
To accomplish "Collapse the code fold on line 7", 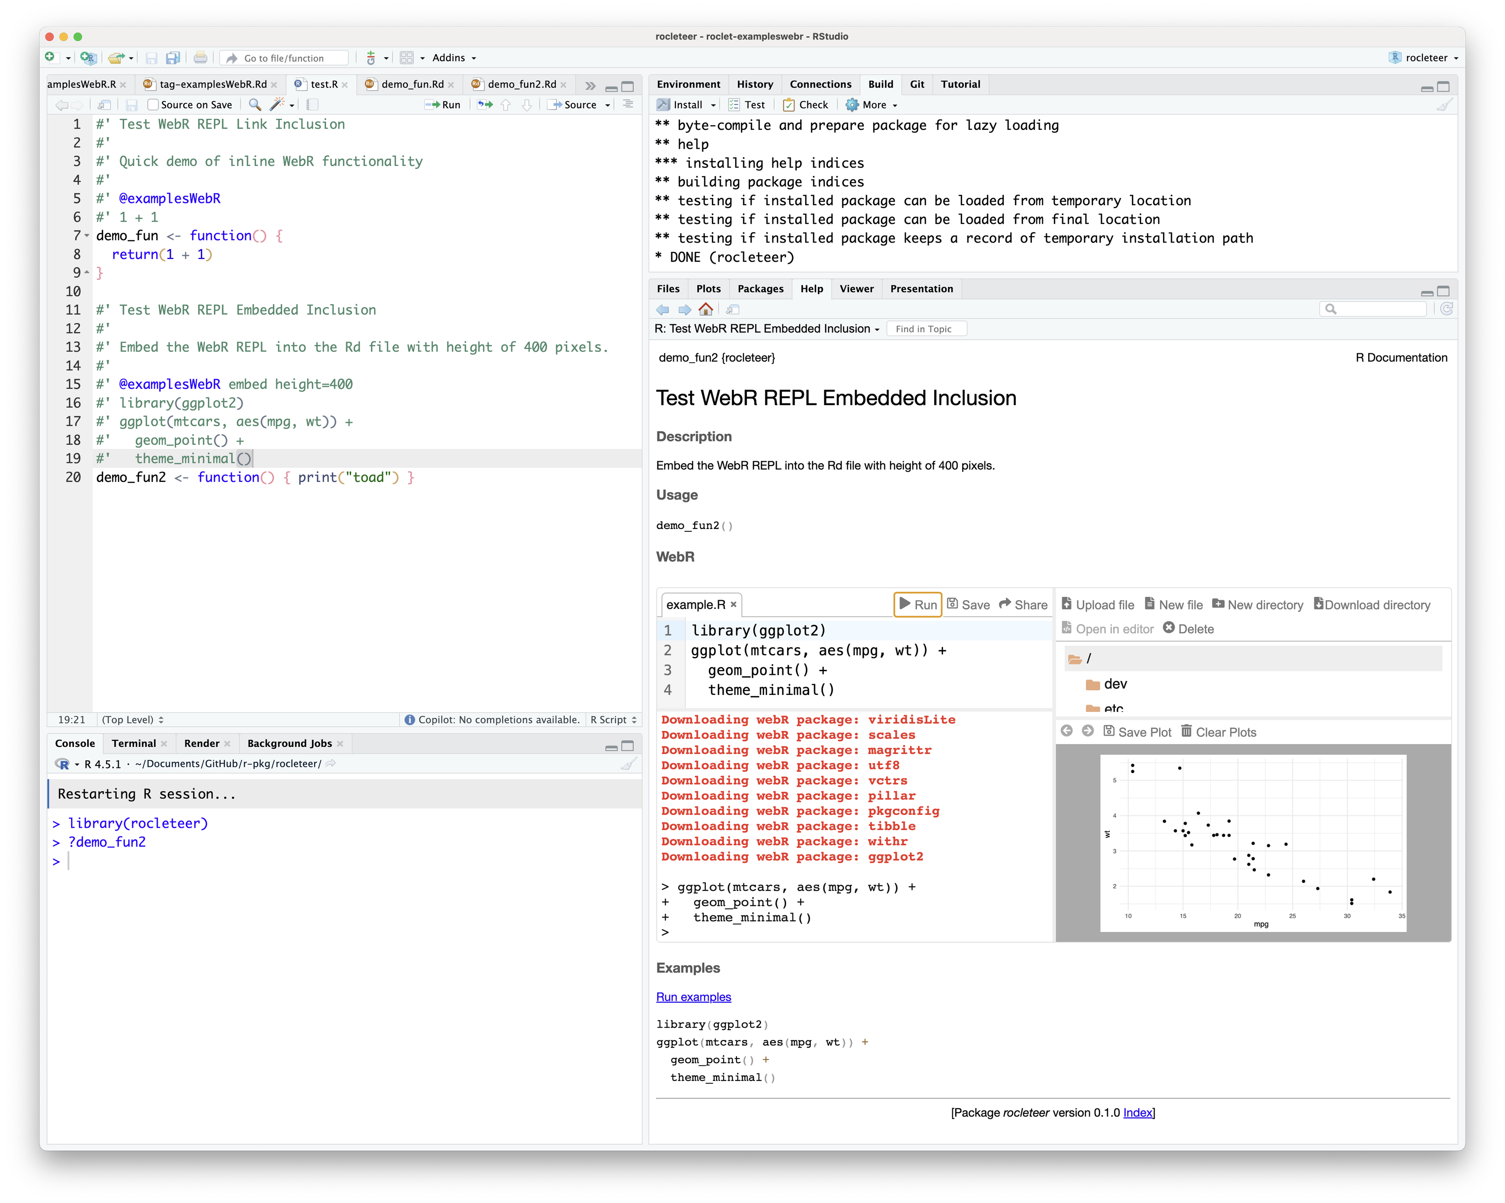I will (x=86, y=236).
